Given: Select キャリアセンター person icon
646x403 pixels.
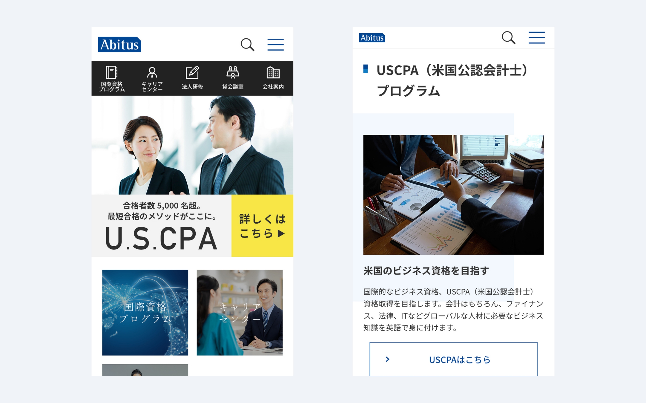Looking at the screenshot, I should [x=152, y=73].
